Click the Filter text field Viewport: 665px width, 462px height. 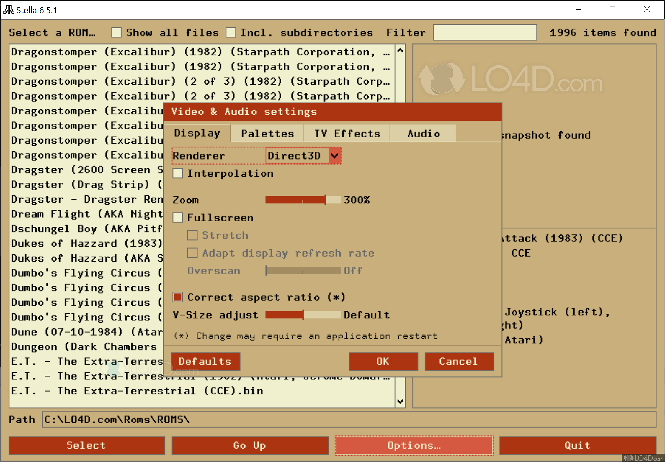484,32
